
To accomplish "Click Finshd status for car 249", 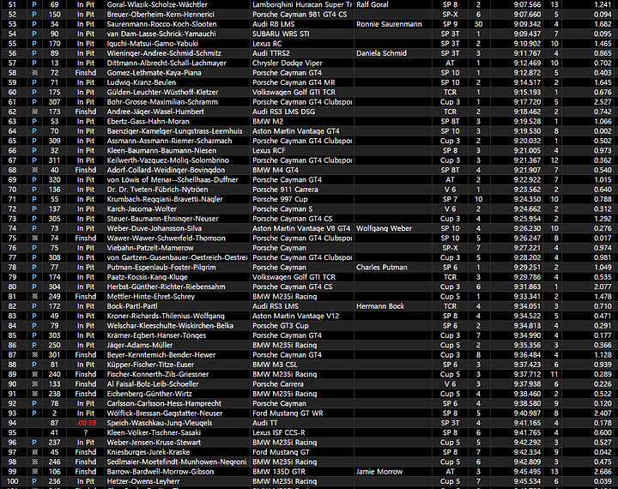I will [x=86, y=297].
